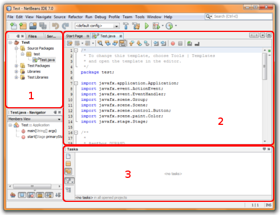The width and height of the screenshot is (280, 215).
Task: Show opened documents list dropdown button
Action: click(x=262, y=35)
